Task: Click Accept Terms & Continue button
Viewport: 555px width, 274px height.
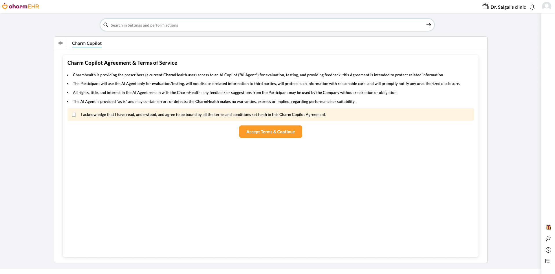Action: click(271, 132)
